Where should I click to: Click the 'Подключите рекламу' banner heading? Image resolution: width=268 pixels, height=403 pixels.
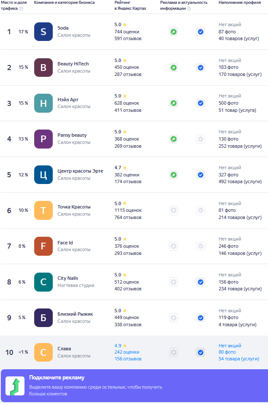(x=57, y=378)
